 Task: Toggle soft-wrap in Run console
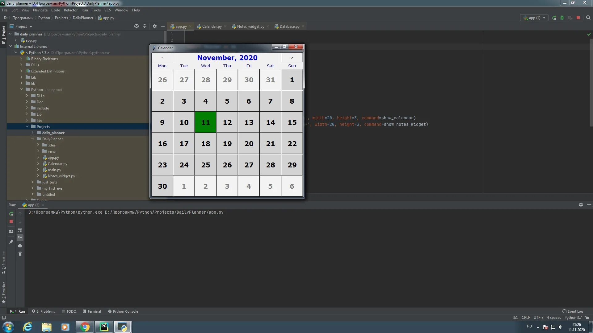(20, 230)
